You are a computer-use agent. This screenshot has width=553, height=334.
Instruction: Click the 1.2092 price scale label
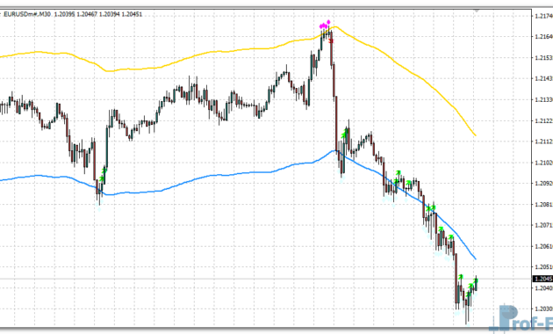(x=543, y=184)
